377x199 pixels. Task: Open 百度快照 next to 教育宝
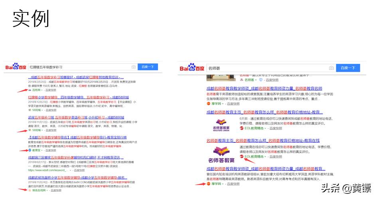coord(51,150)
